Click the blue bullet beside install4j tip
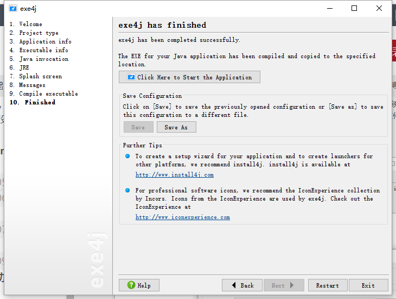The height and width of the screenshot is (299, 396). [x=127, y=156]
